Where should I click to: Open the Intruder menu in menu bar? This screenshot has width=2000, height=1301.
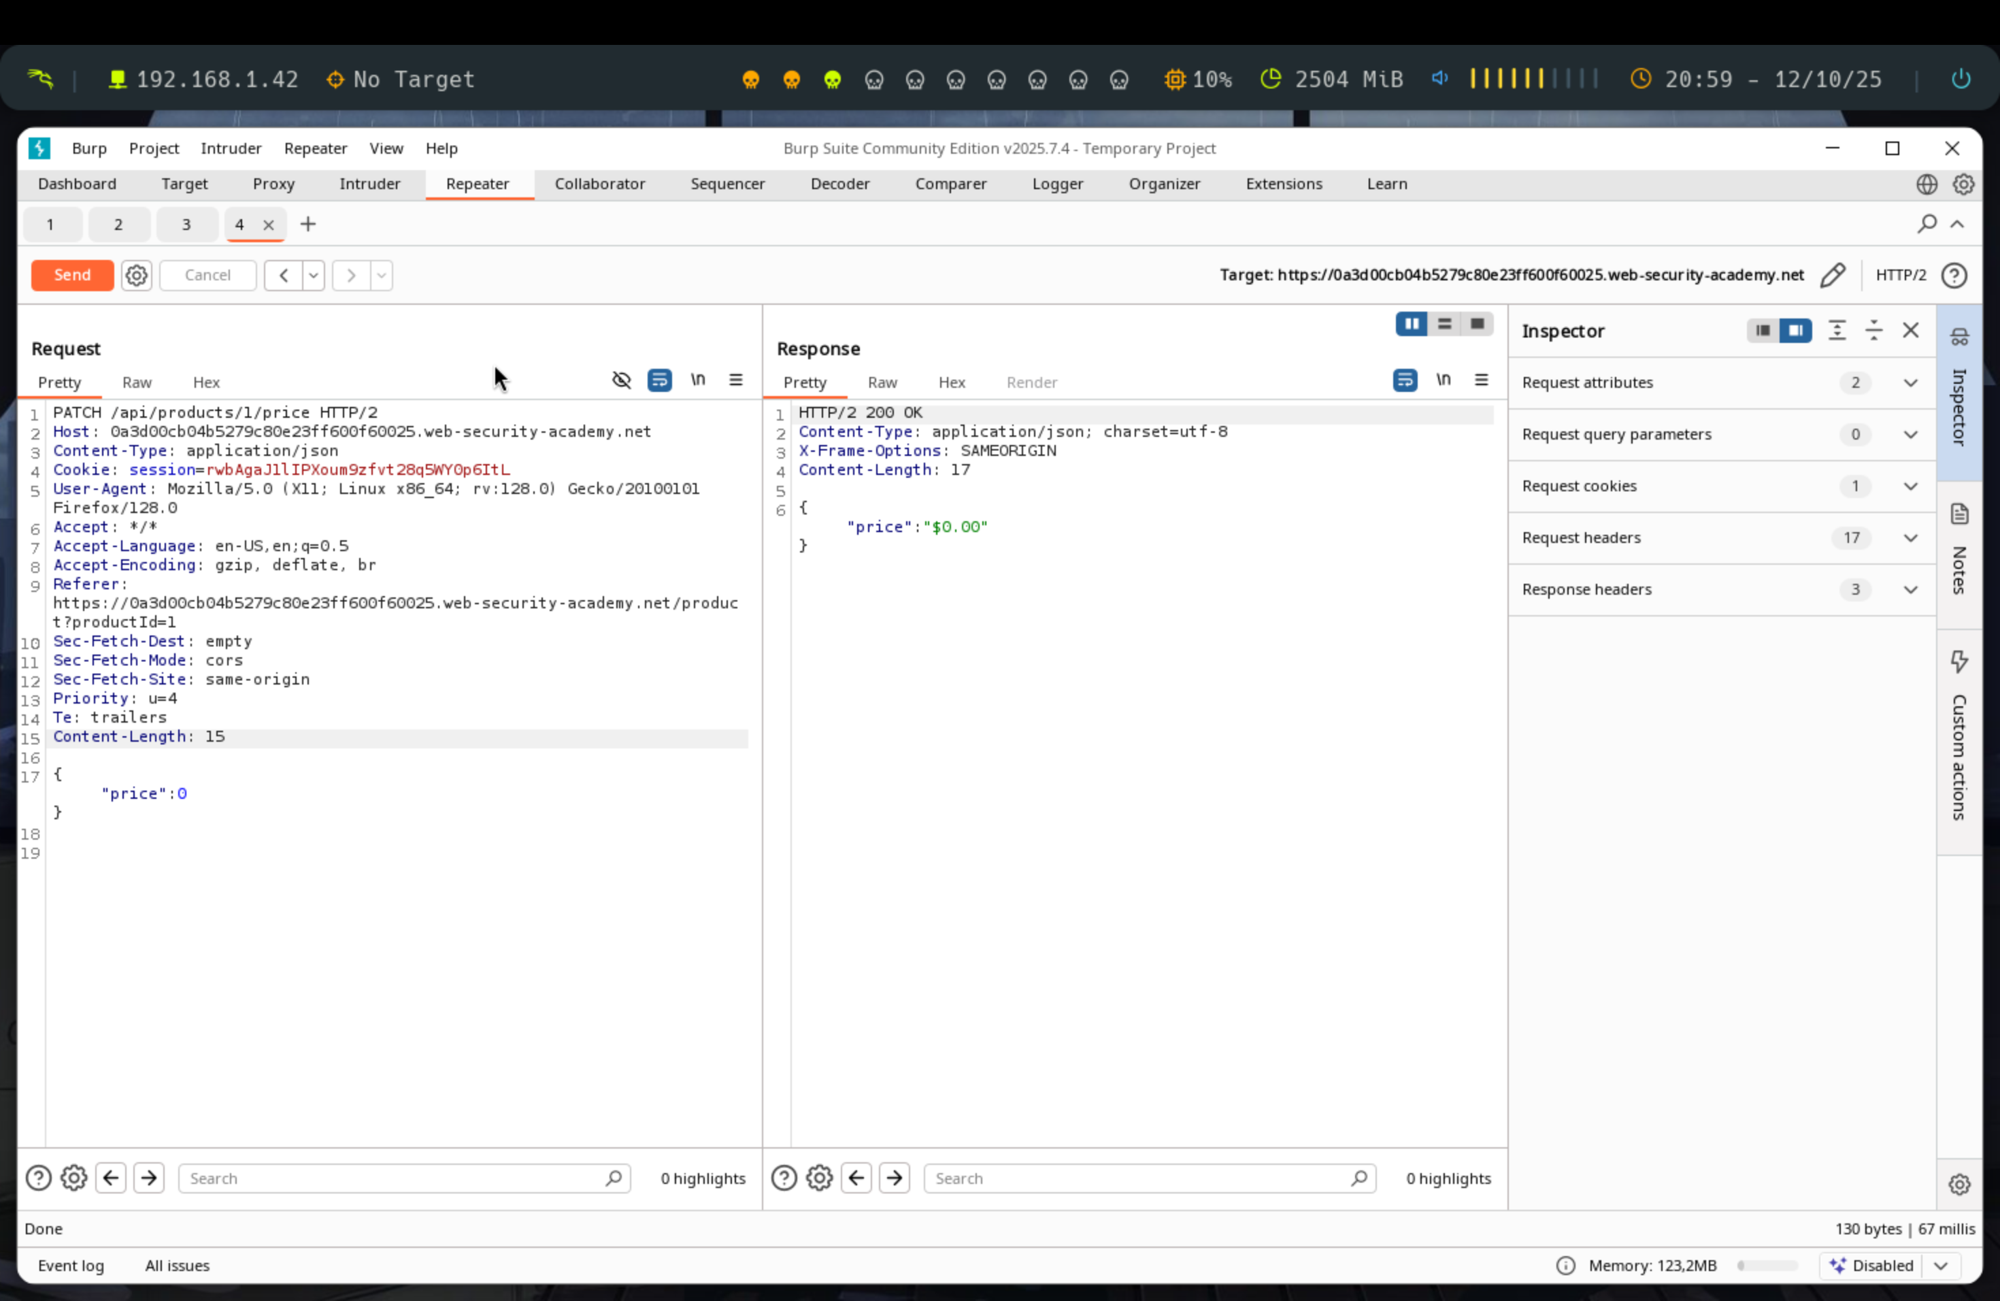[231, 149]
